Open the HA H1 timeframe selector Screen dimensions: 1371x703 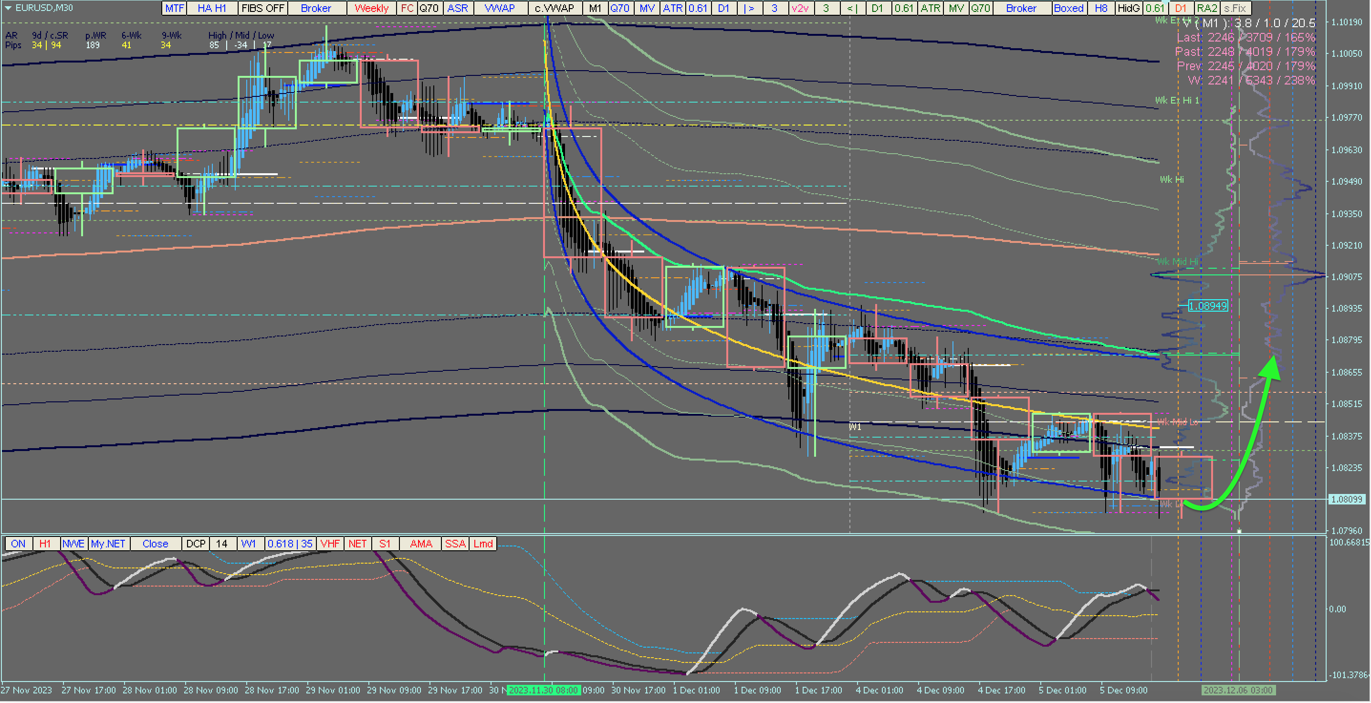coord(211,8)
